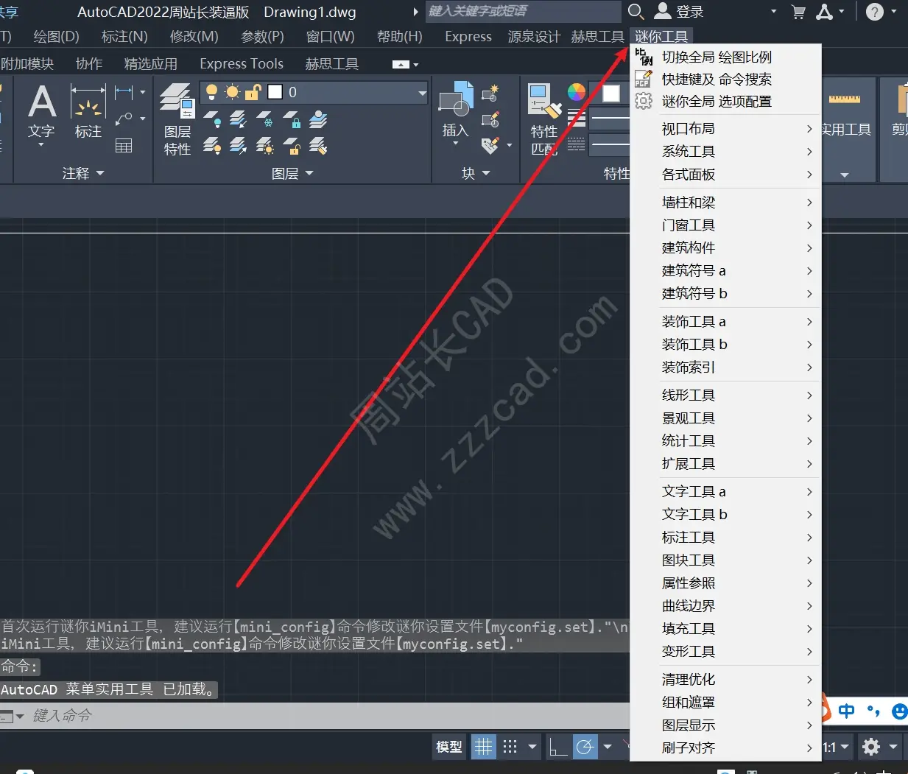Toggle the grid display in status bar
The height and width of the screenshot is (774, 908).
click(483, 747)
